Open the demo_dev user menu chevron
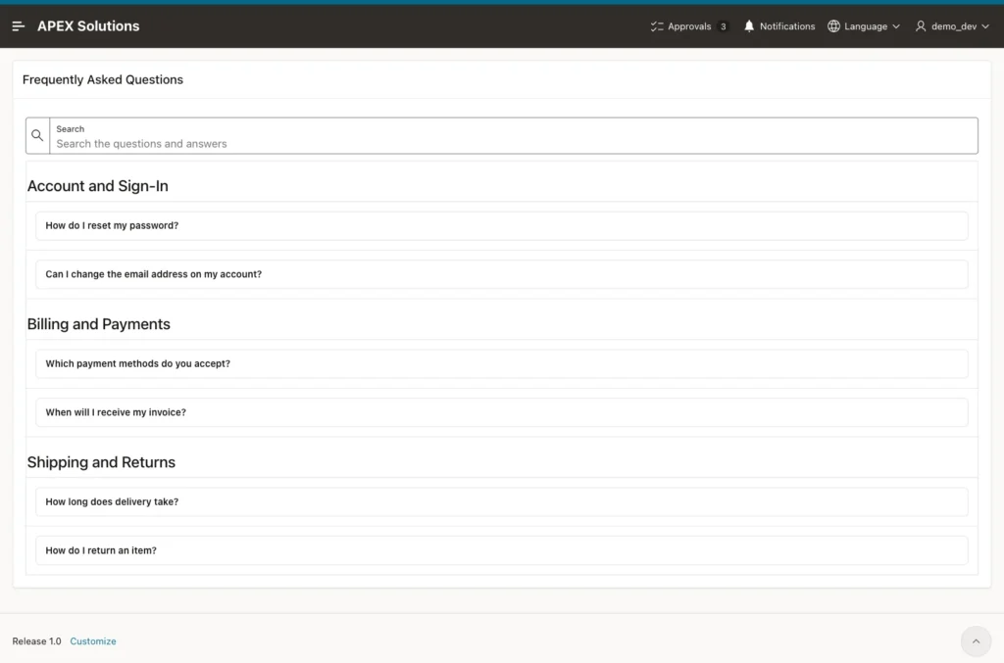This screenshot has width=1004, height=663. 984,26
